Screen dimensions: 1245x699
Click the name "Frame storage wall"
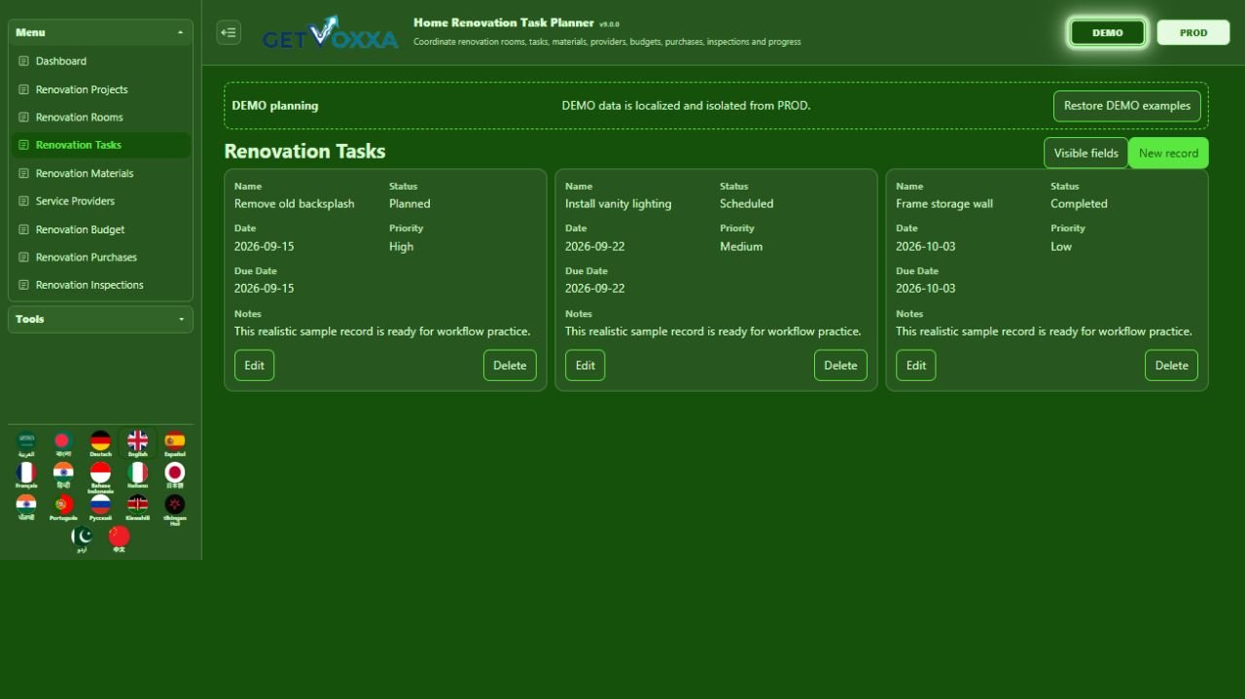pyautogui.click(x=944, y=204)
